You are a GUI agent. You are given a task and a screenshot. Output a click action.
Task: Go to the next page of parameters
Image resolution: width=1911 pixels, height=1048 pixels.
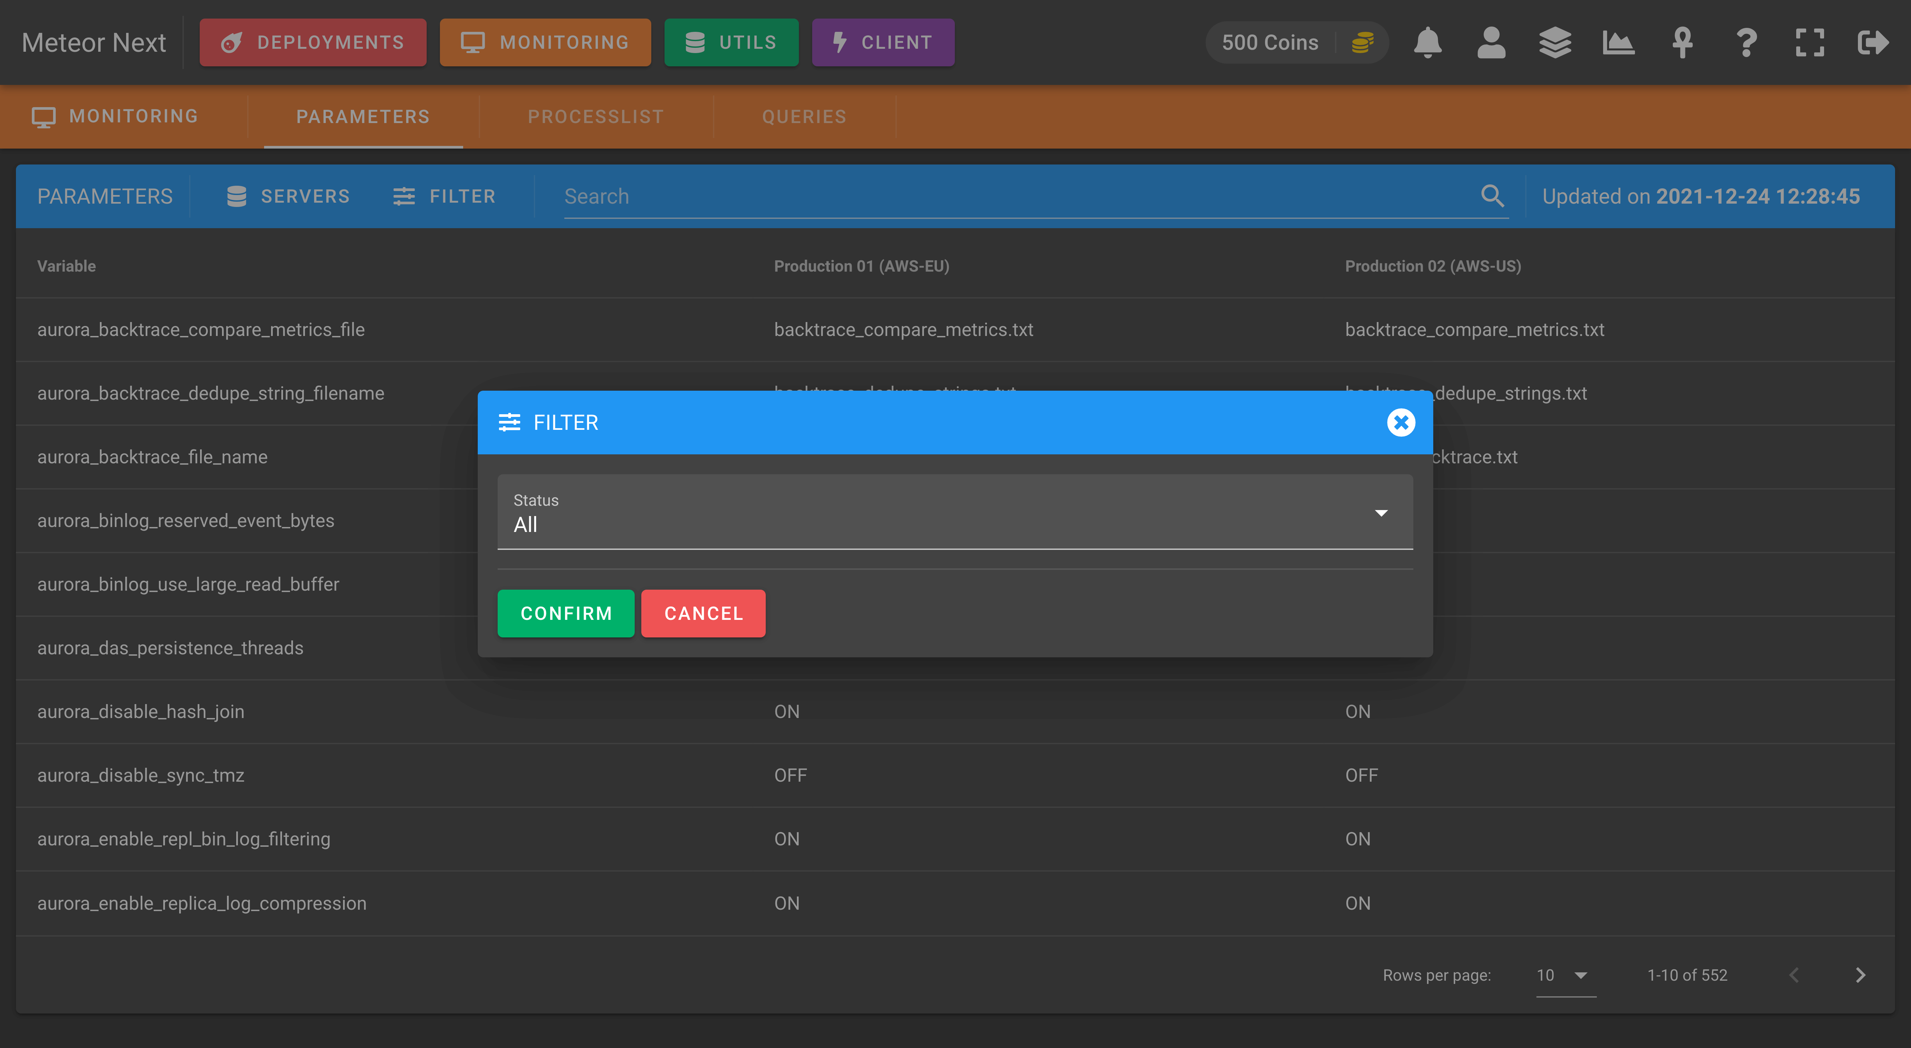(1860, 975)
